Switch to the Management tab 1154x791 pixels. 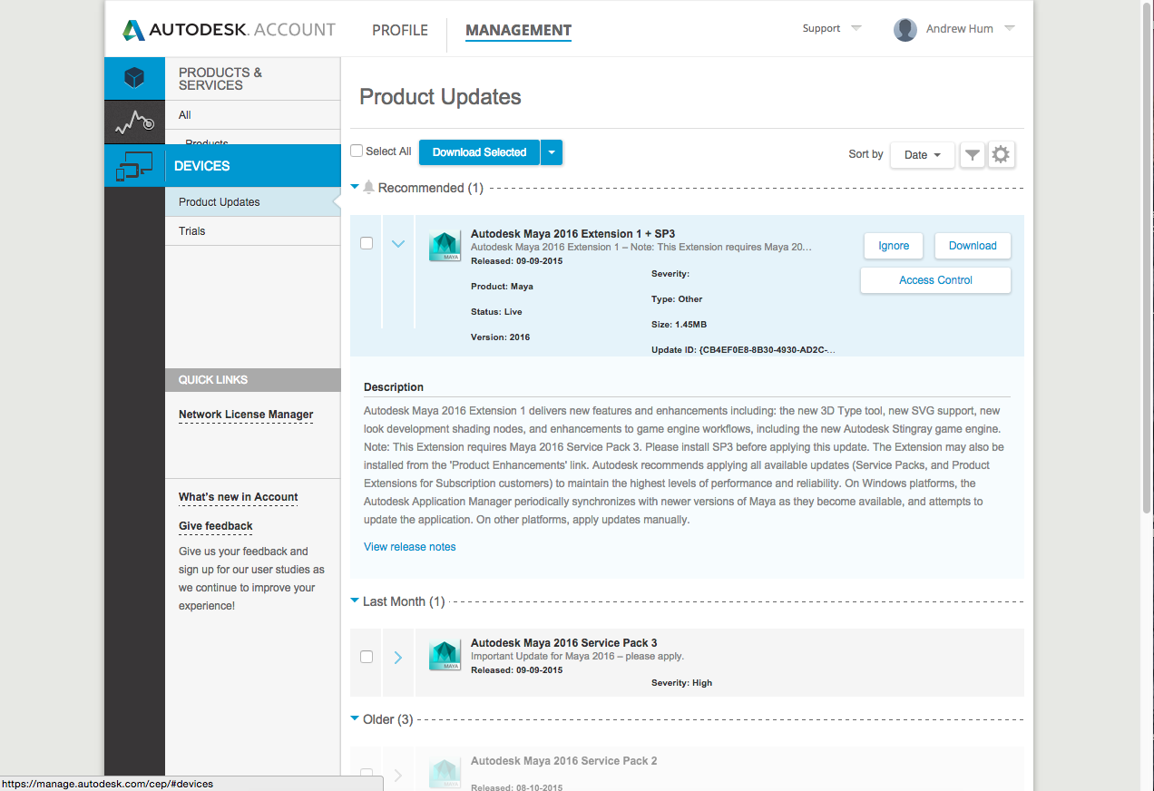(519, 30)
